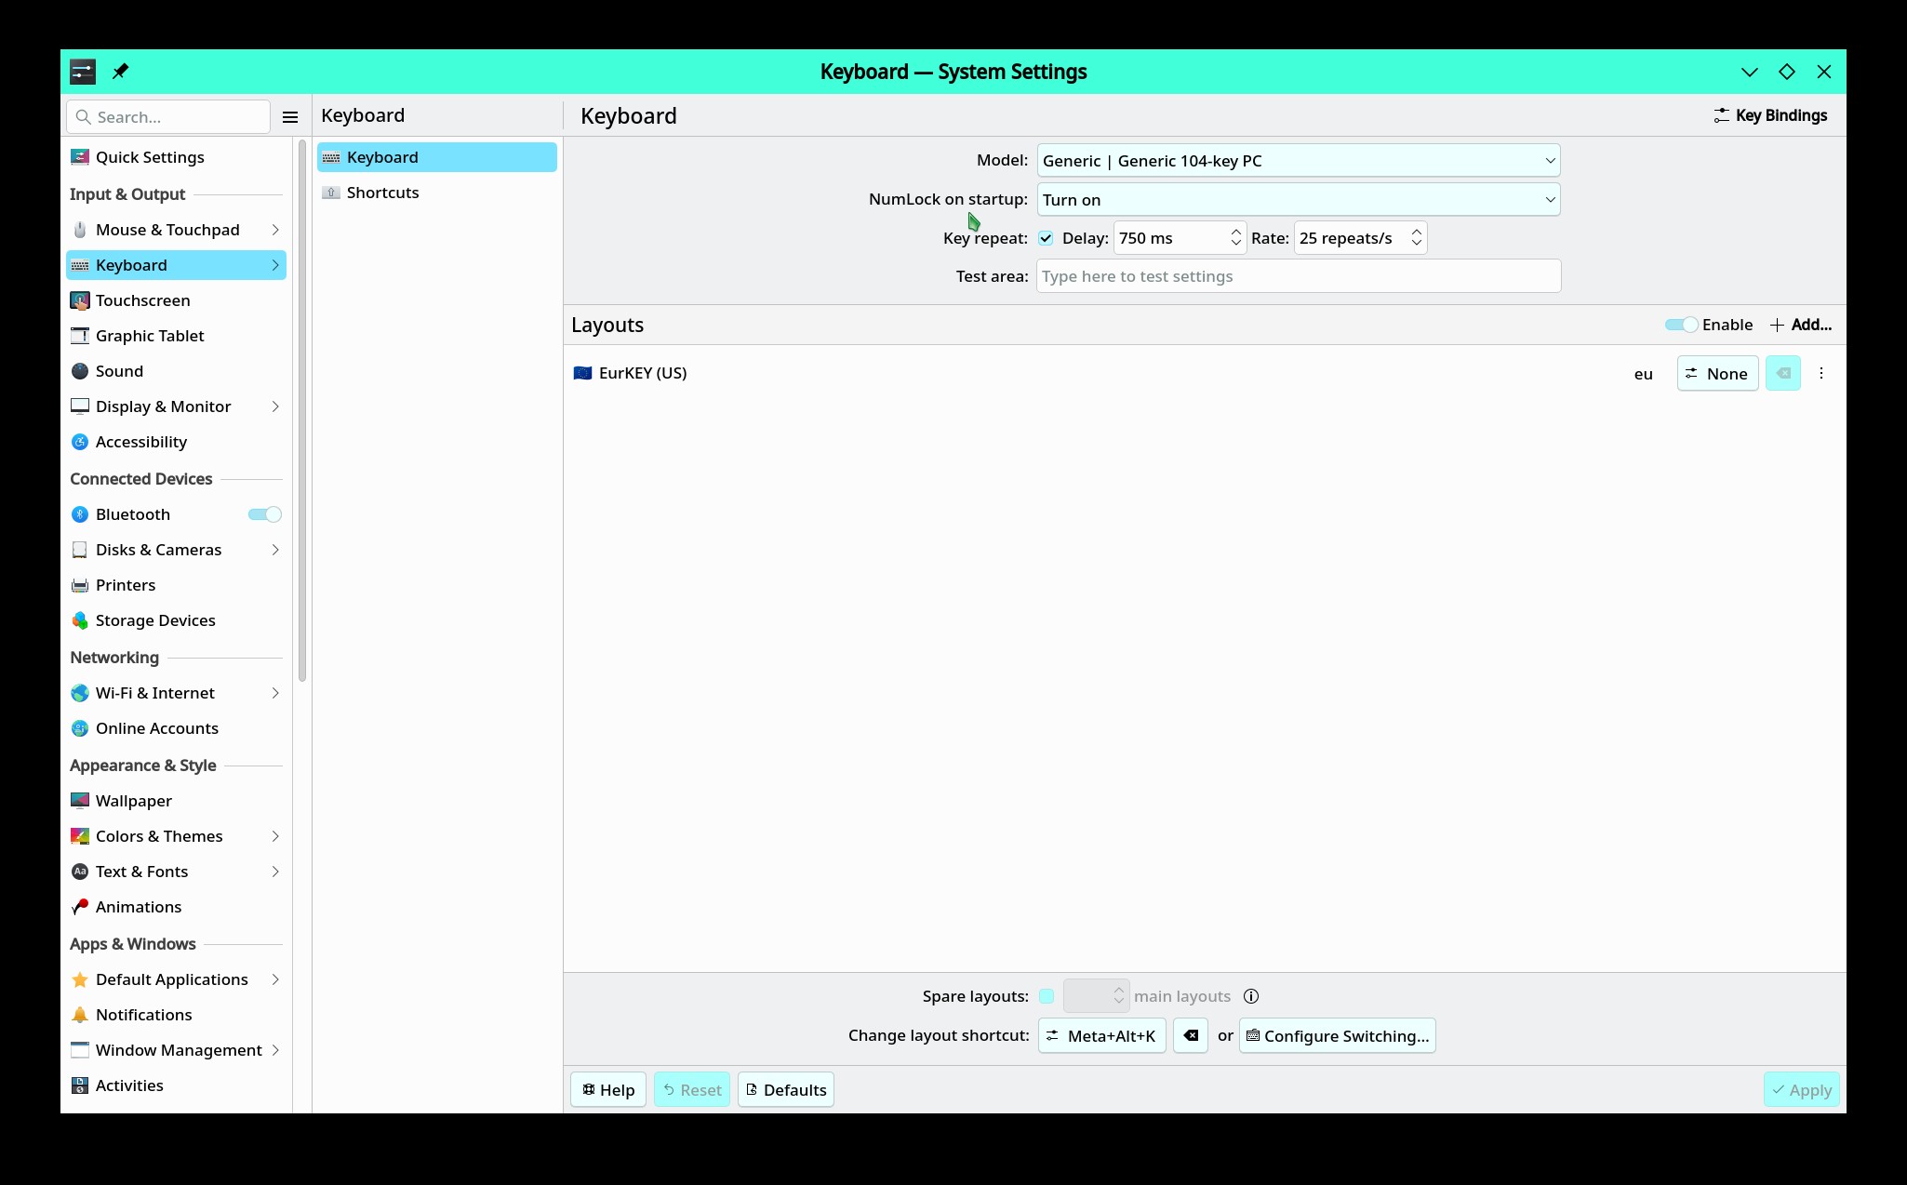This screenshot has width=1907, height=1185.
Task: Toggle the Bluetooth switch
Action: (265, 514)
